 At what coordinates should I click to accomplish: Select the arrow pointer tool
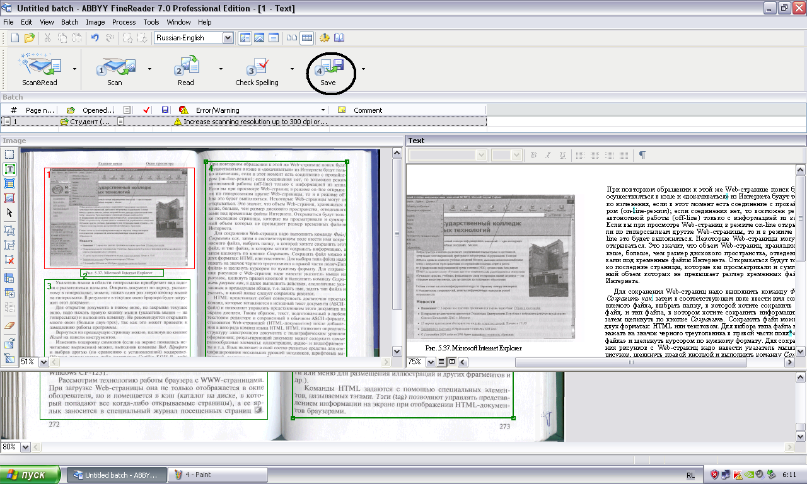pos(9,213)
